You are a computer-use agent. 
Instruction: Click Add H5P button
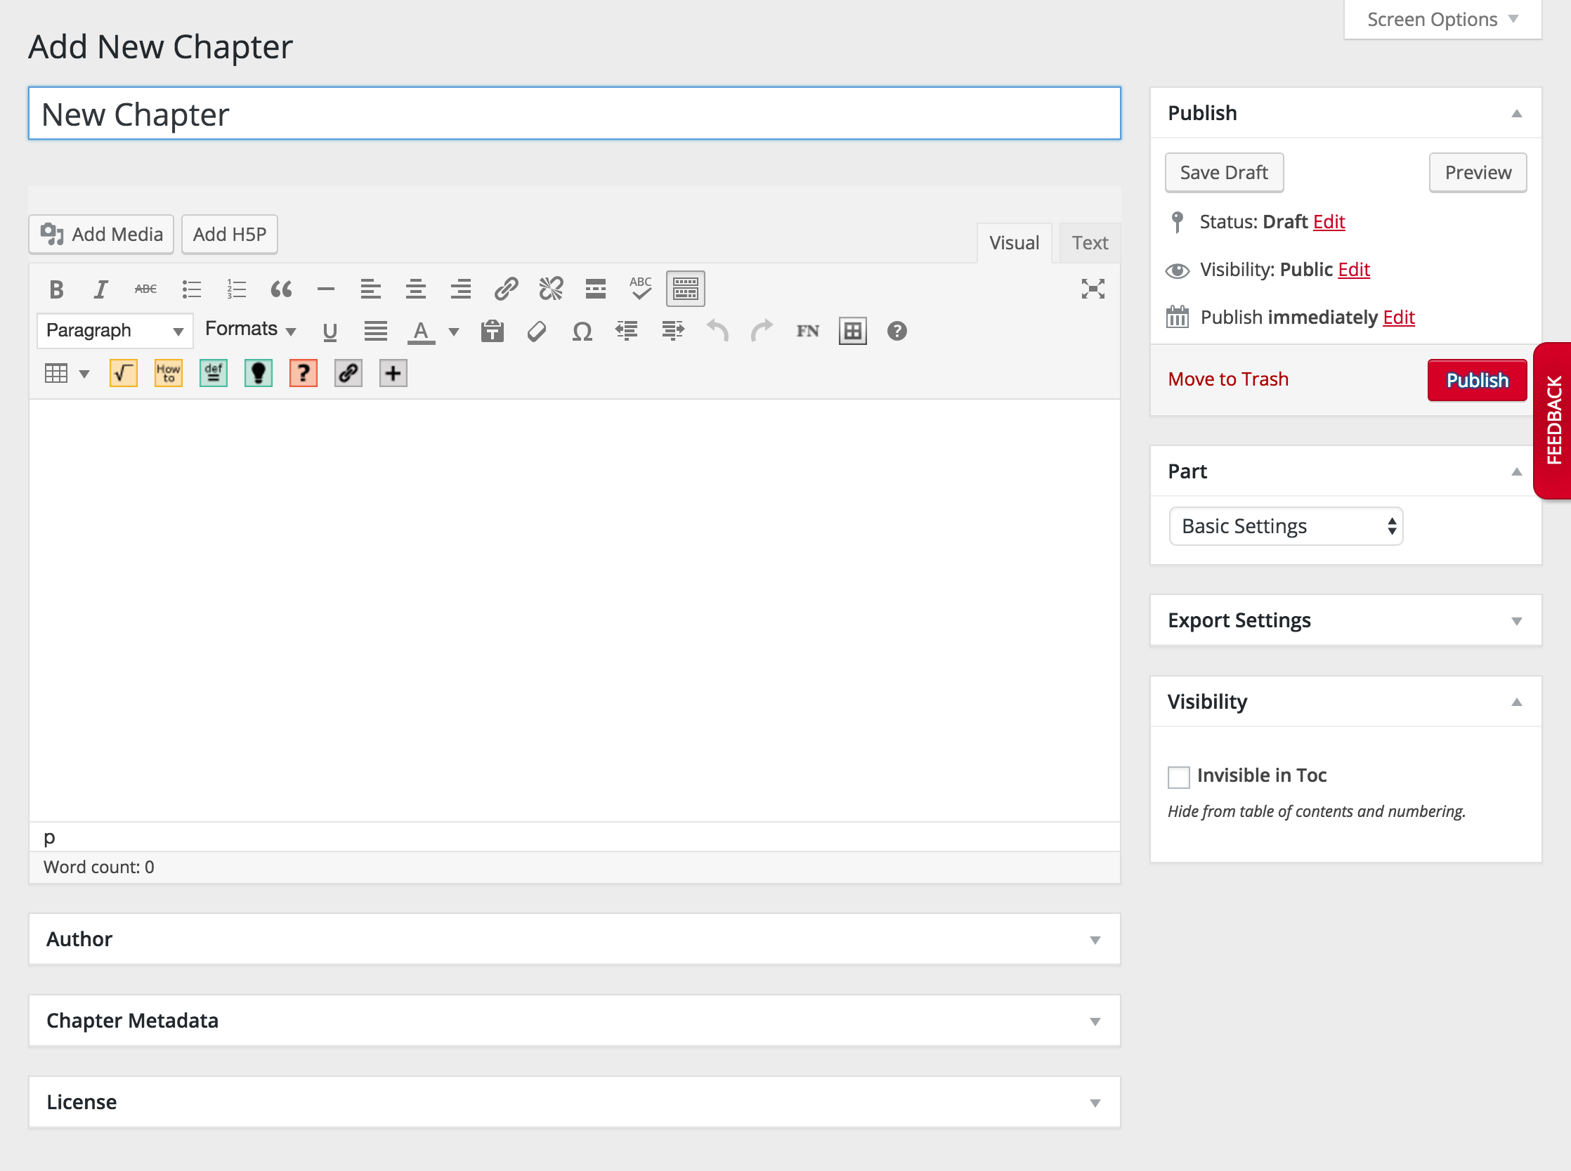(230, 235)
